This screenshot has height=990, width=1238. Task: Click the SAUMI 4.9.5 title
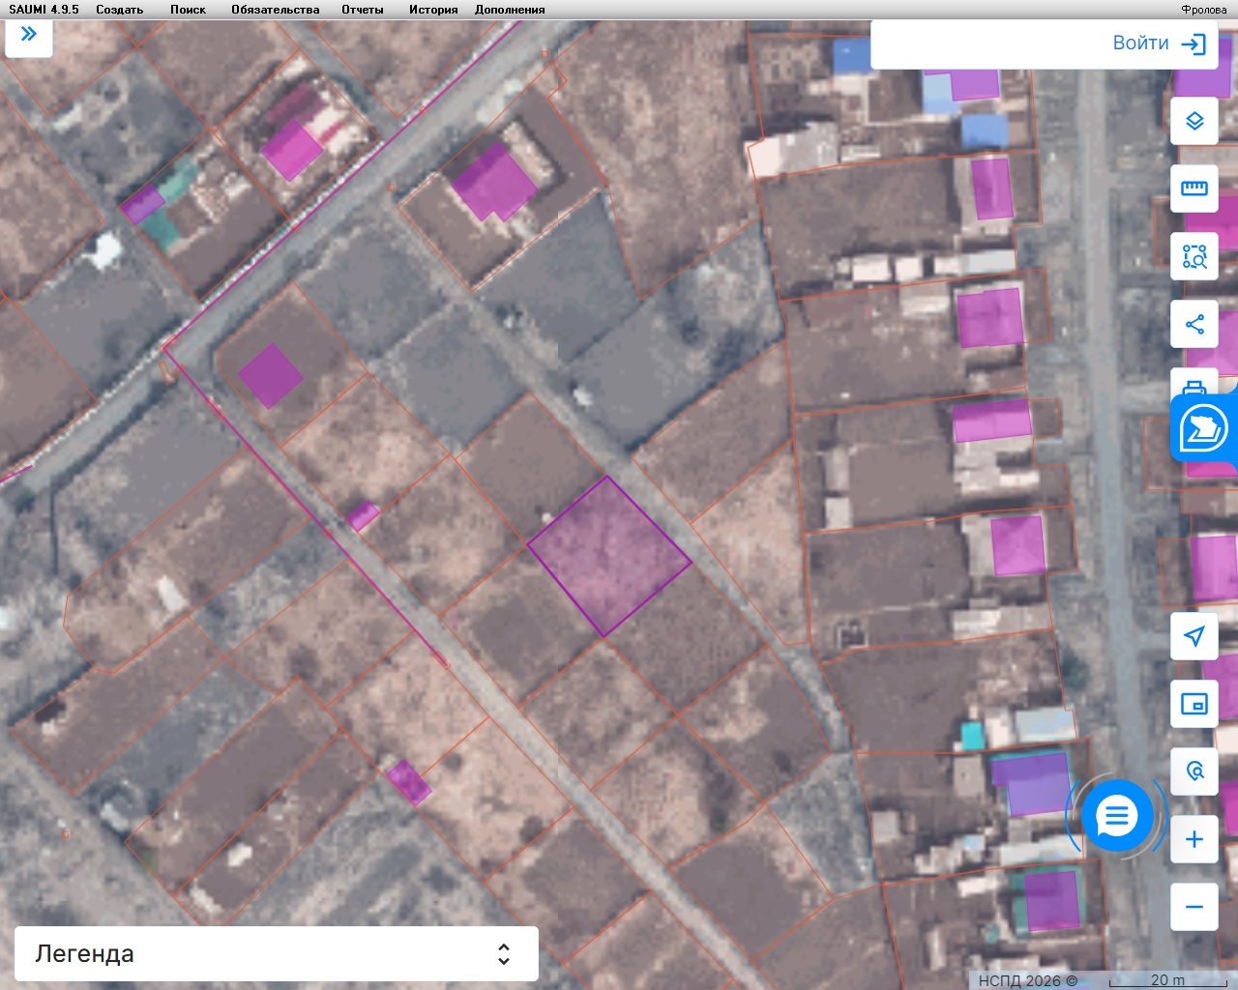pyautogui.click(x=44, y=10)
